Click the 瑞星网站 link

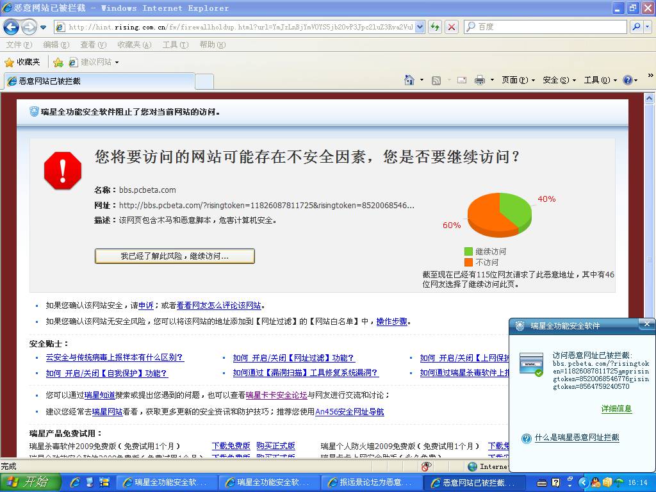pos(107,412)
